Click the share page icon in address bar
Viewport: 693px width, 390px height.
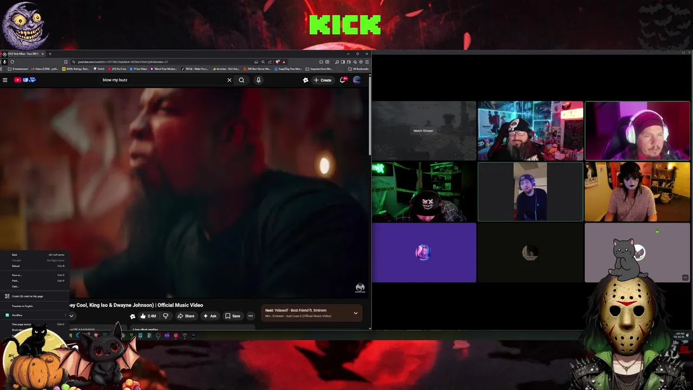pos(270,62)
